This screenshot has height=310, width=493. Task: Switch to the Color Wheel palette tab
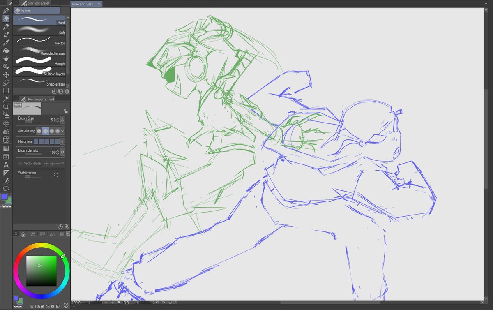pos(23,234)
